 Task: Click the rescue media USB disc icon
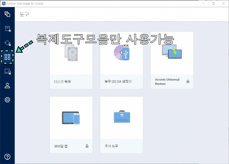tap(122, 52)
